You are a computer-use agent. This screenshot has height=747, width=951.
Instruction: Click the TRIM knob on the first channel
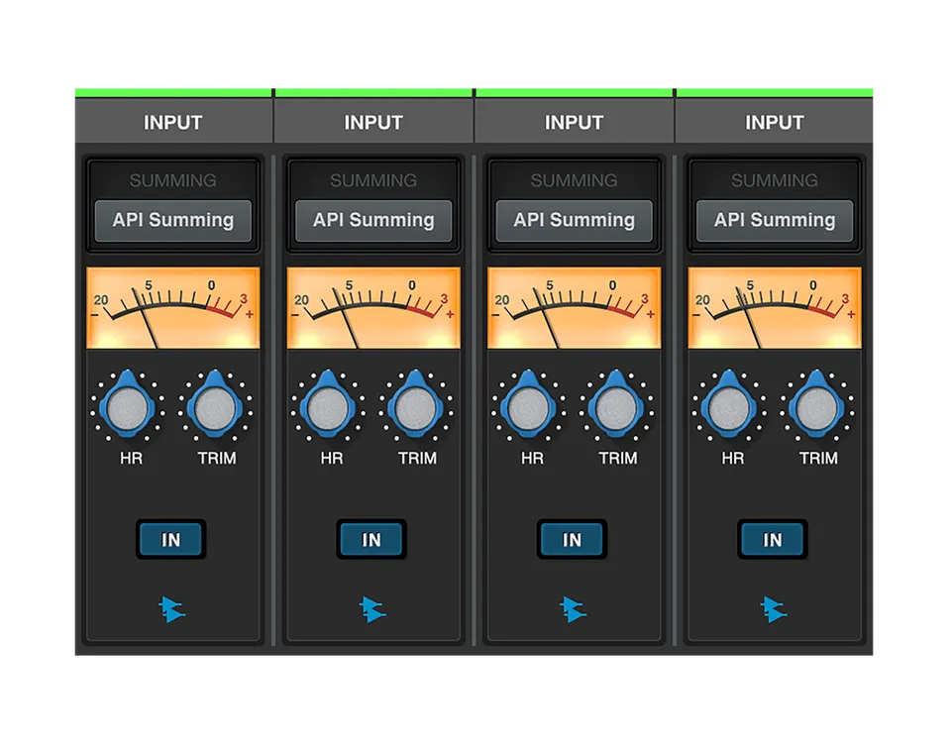215,405
